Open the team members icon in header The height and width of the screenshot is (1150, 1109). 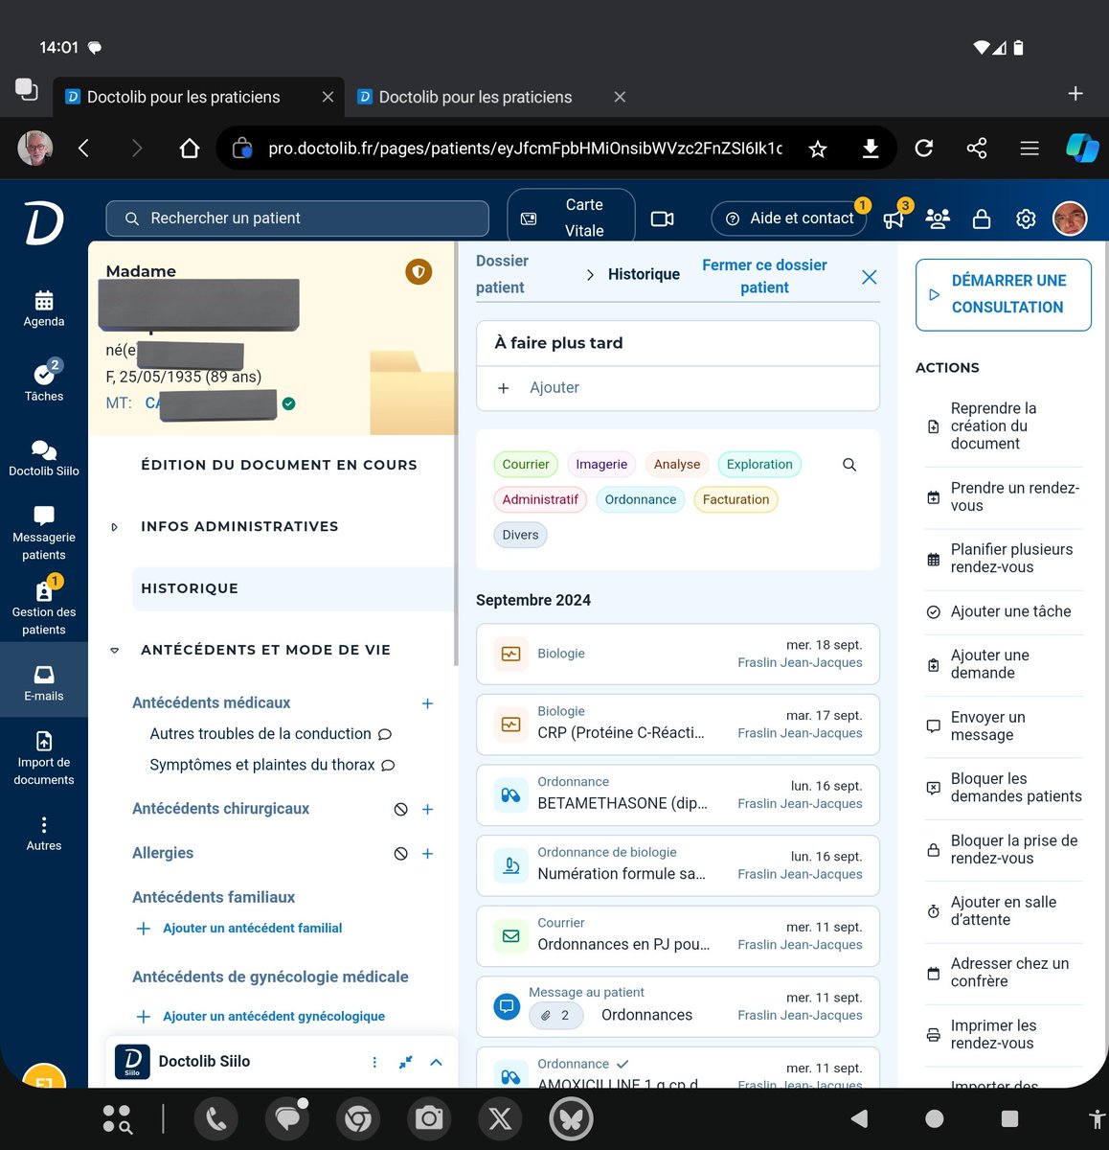(x=938, y=219)
